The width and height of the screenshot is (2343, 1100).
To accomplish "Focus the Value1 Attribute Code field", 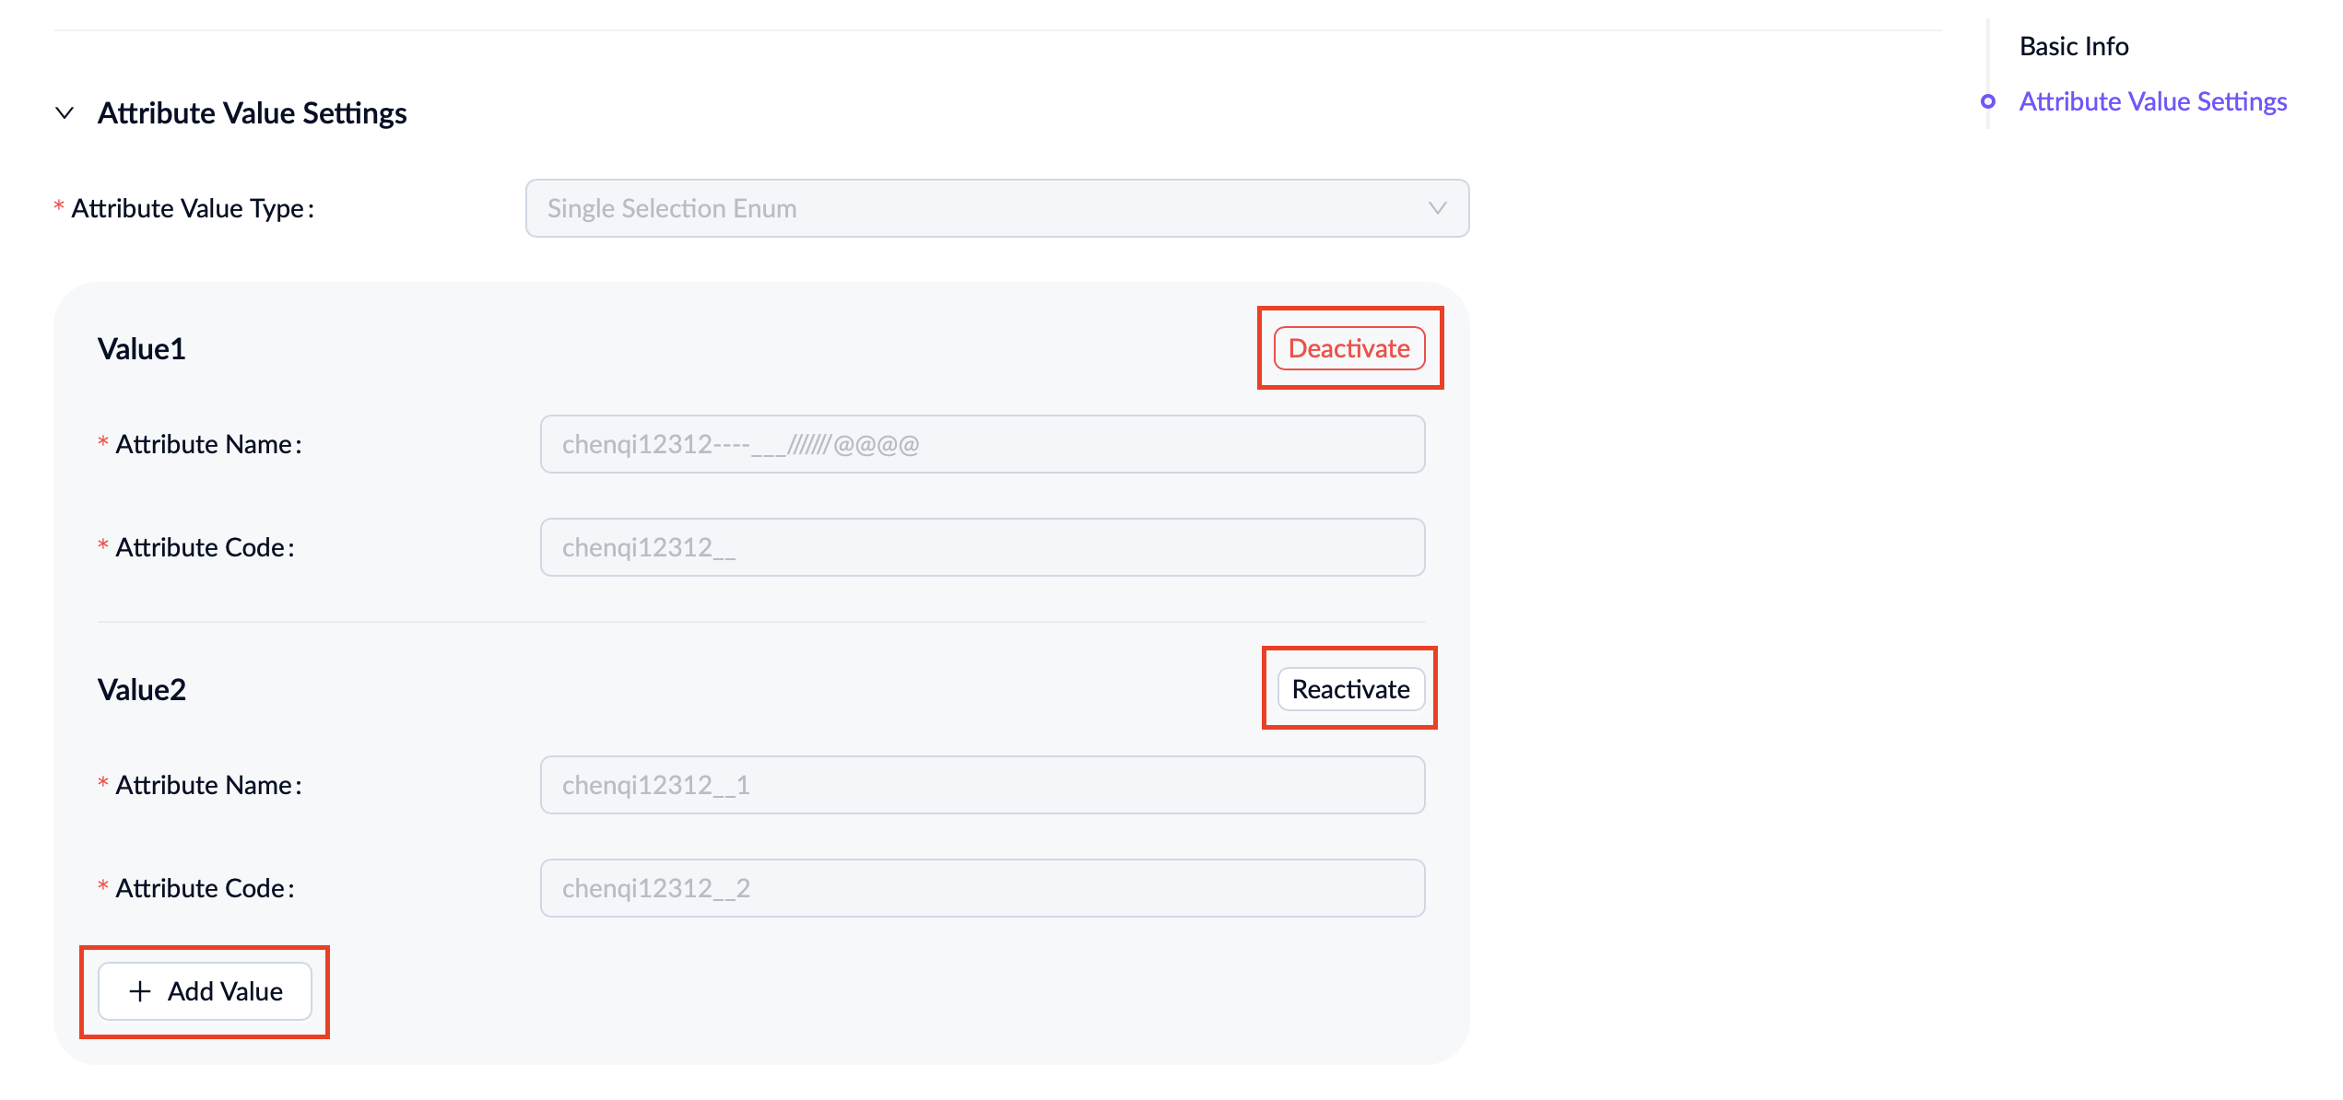I will click(982, 547).
